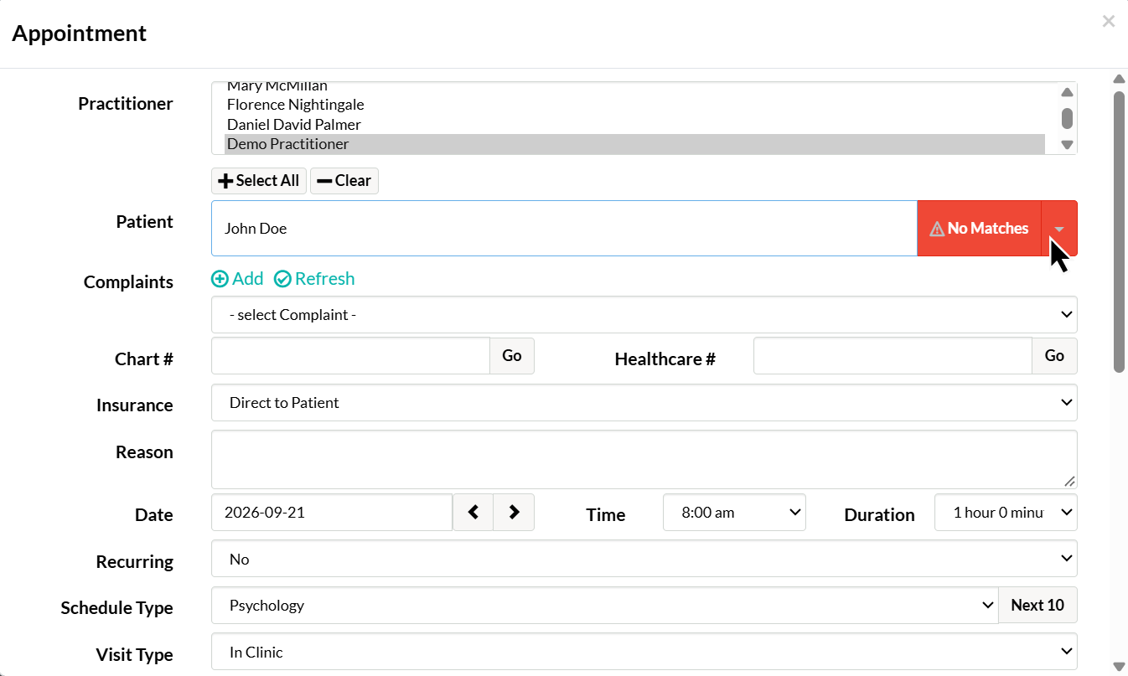This screenshot has height=676, width=1128.
Task: Open the Duration dropdown
Action: [1006, 513]
